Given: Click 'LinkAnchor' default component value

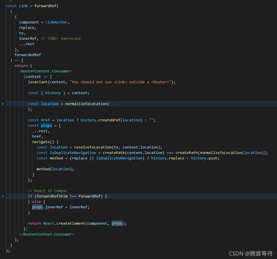Looking at the screenshot, I should click(56, 22).
